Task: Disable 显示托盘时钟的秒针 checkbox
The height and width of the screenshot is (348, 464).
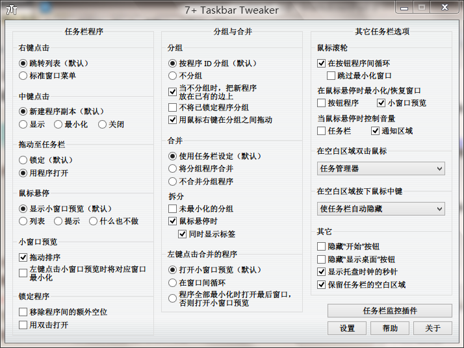Action: [322, 272]
